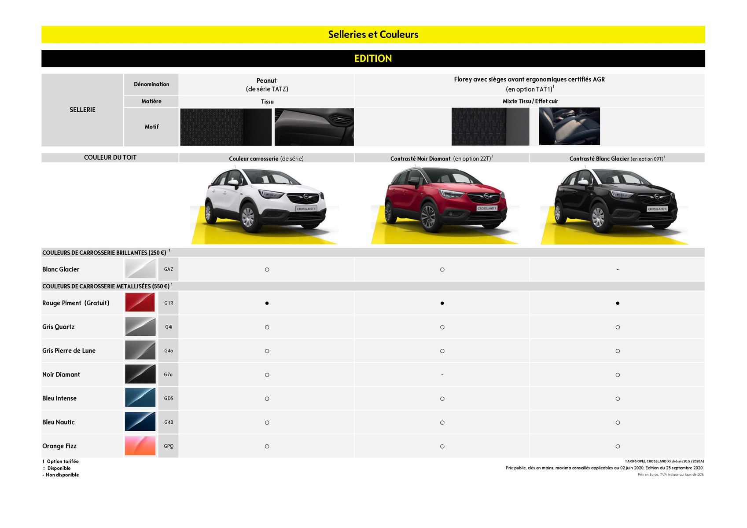Image resolution: width=747 pixels, height=528 pixels.
Task: Click the Blanc Glacier color swatch
Action: (140, 269)
